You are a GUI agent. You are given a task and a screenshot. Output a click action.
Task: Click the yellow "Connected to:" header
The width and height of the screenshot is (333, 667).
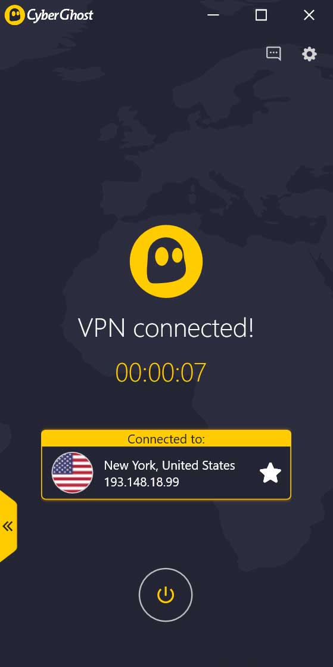(x=166, y=439)
